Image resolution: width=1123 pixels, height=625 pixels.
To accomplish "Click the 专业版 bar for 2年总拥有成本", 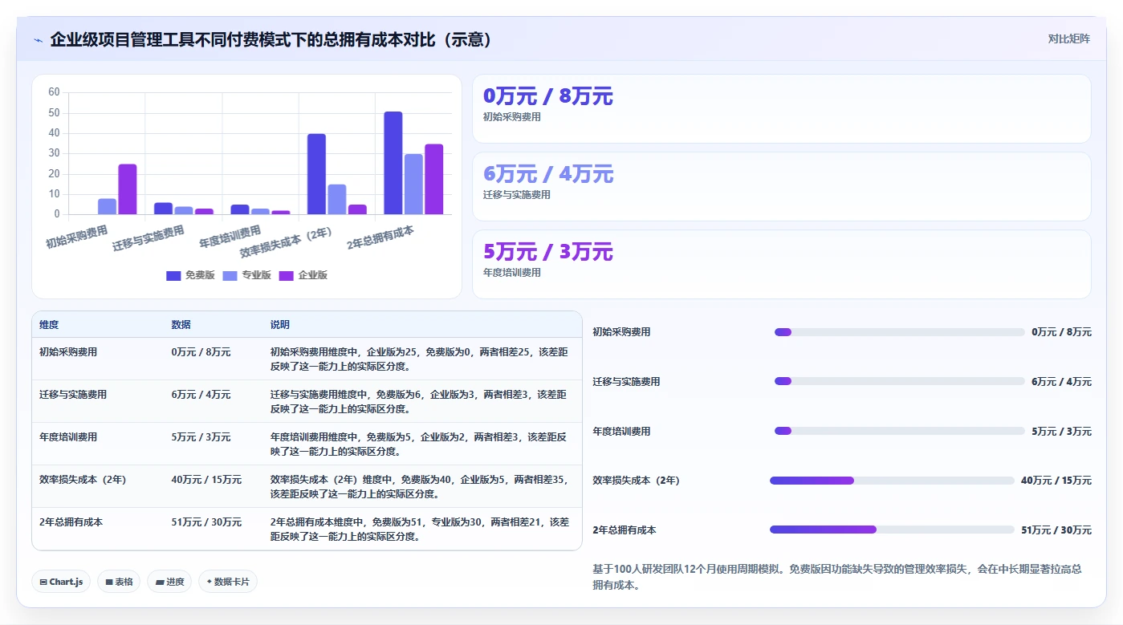I will (413, 184).
